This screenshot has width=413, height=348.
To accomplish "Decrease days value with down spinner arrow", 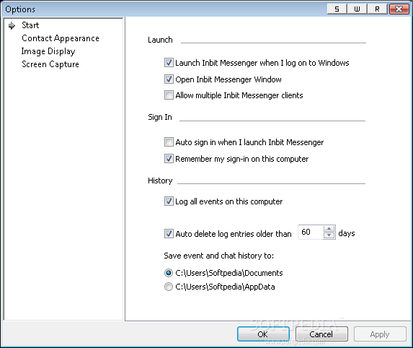I will coord(329,235).
